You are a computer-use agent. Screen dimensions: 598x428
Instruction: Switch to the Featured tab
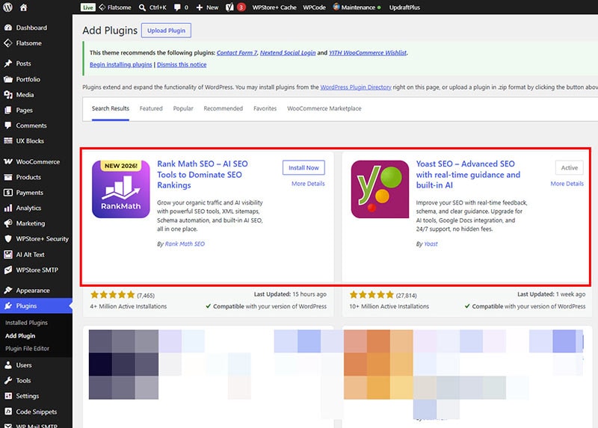(x=151, y=108)
